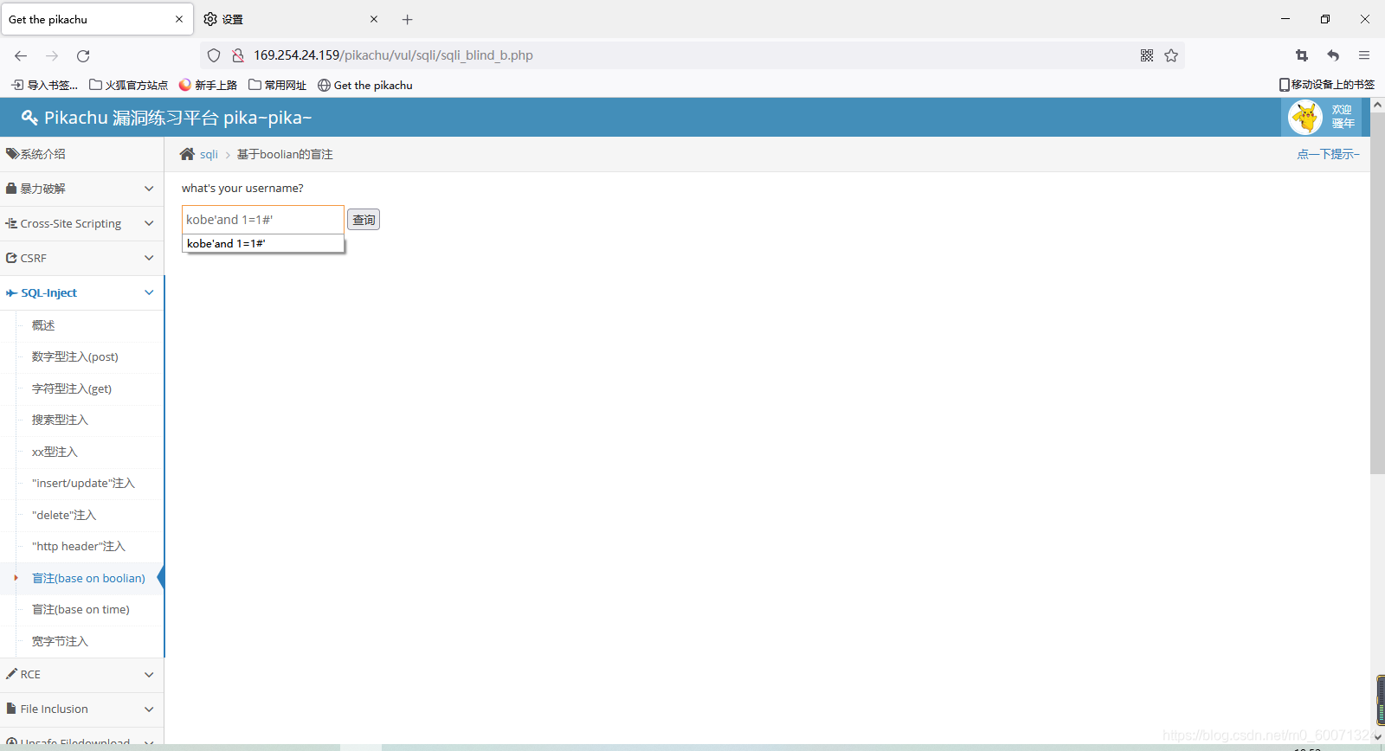1385x751 pixels.
Task: Close the 设置 settings tab
Action: coord(374,19)
